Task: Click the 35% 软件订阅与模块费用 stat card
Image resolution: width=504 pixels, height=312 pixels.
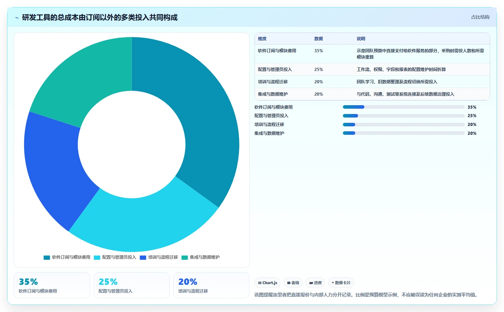Action: 52,285
